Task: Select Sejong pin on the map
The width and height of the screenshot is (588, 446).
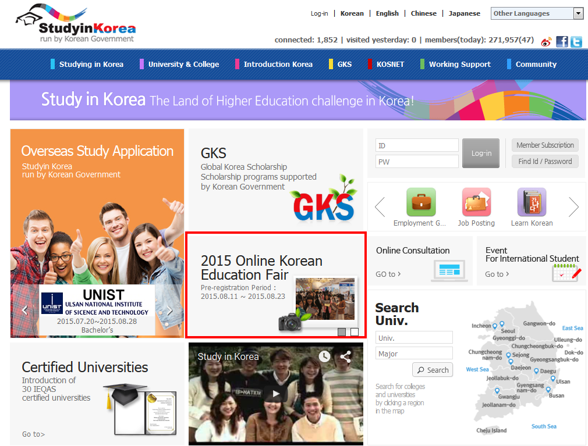Action: pos(508,355)
